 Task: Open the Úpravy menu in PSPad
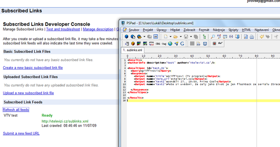click(x=162, y=30)
